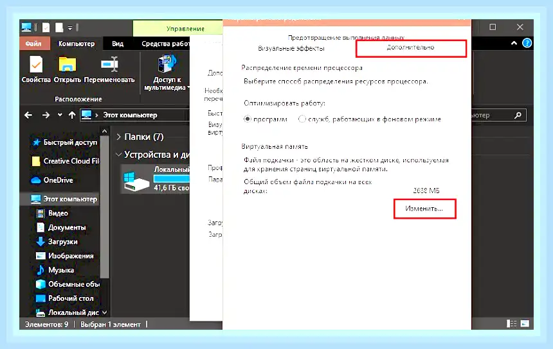Collapse the Устройства и диски group

119,155
